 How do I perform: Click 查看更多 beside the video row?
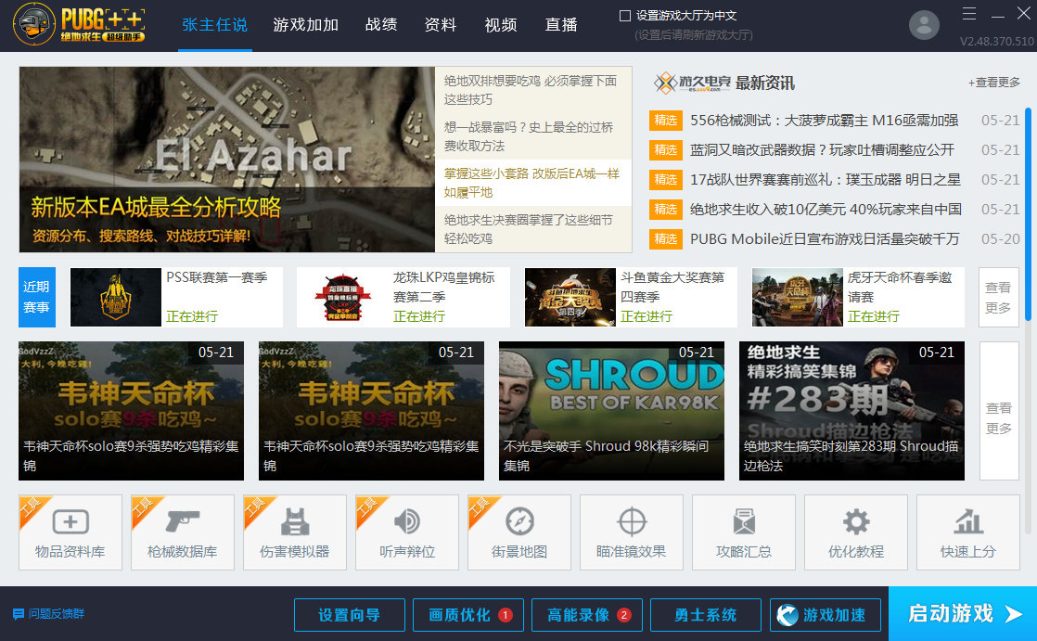(999, 411)
